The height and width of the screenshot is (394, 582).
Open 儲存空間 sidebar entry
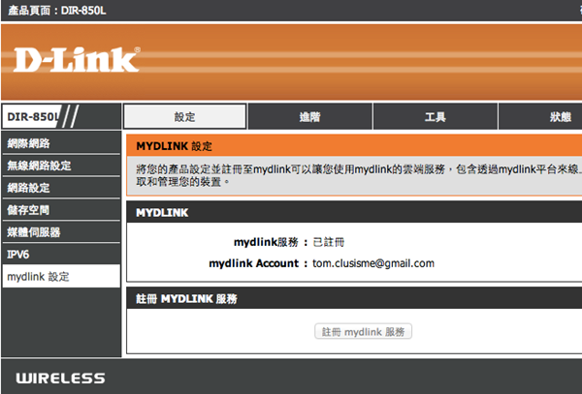pyautogui.click(x=61, y=210)
